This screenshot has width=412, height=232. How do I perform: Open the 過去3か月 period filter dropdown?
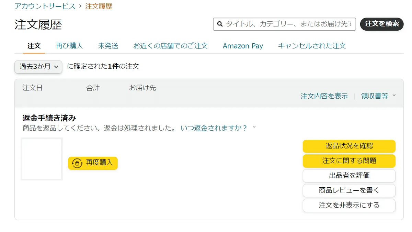pos(38,67)
